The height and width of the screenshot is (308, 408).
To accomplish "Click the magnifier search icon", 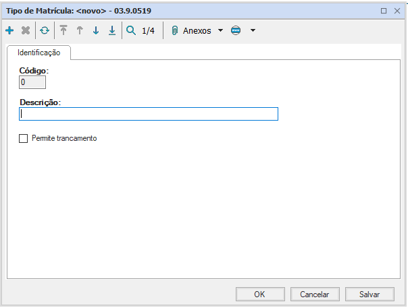I will point(131,30).
